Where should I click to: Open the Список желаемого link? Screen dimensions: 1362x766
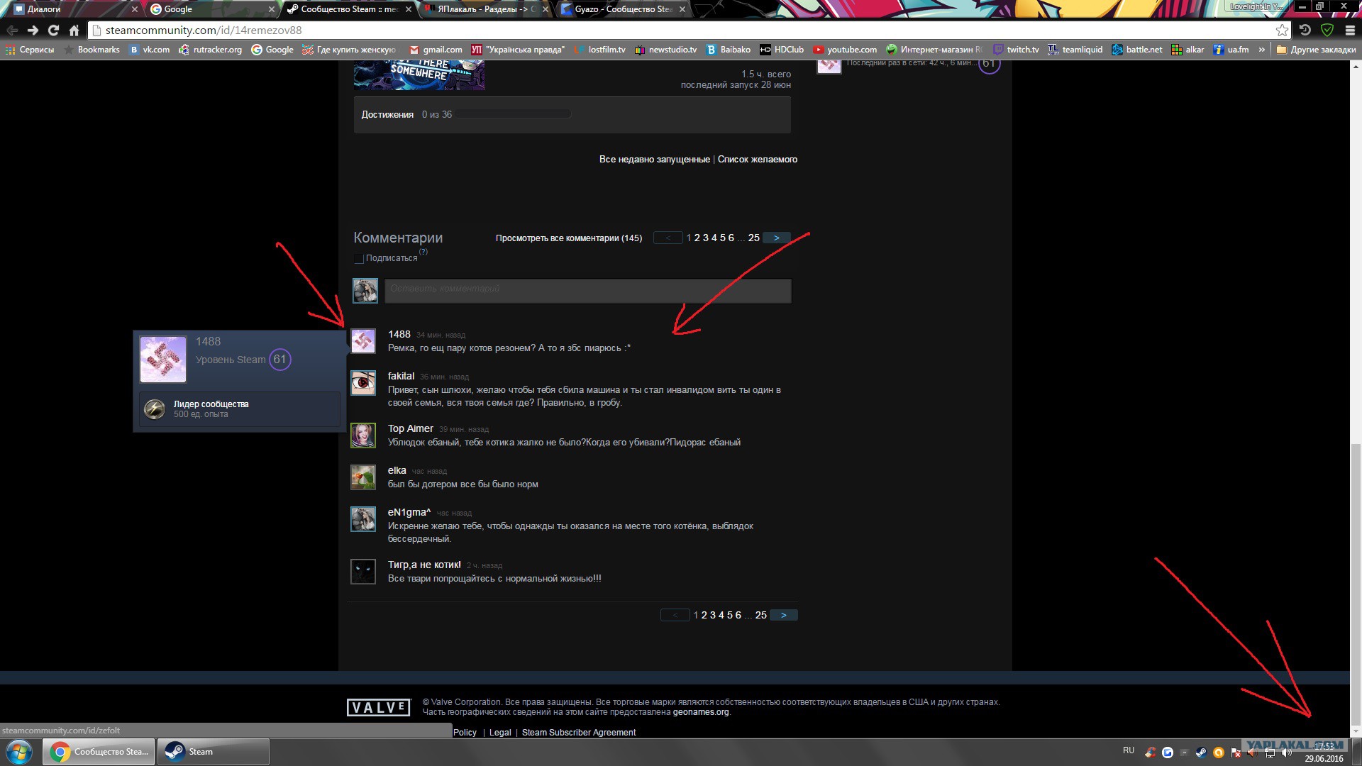(757, 160)
